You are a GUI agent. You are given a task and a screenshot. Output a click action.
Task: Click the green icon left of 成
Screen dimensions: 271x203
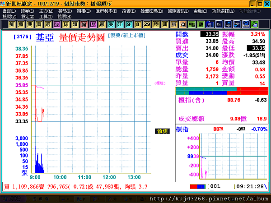click(x=201, y=24)
